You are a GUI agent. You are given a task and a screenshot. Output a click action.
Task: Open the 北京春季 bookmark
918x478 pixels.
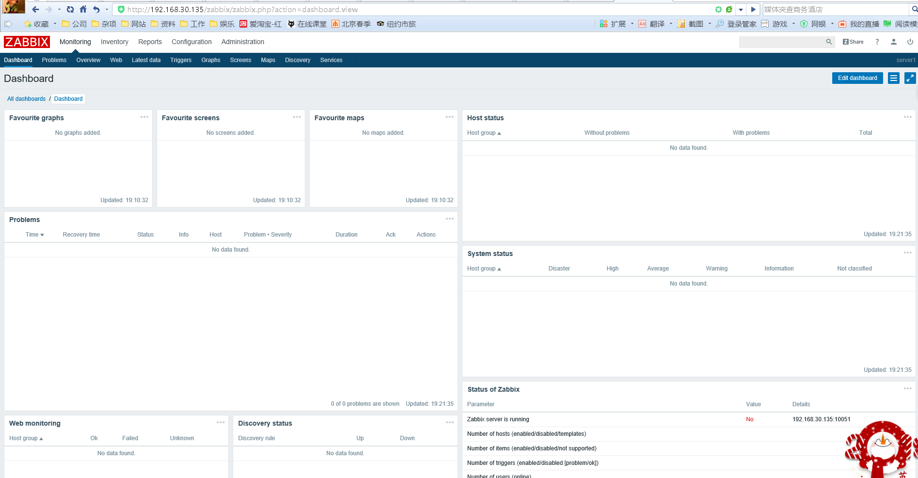[x=351, y=24]
